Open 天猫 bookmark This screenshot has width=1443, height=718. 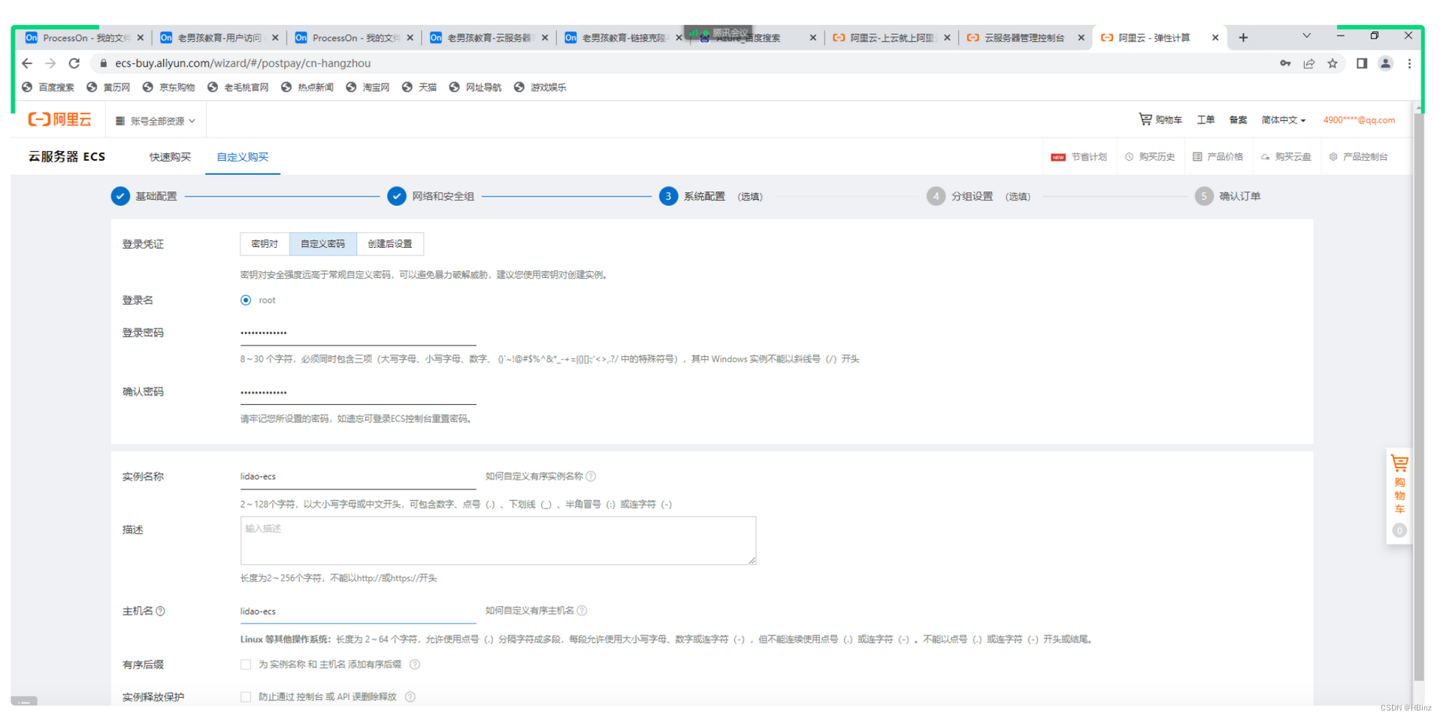click(x=419, y=87)
